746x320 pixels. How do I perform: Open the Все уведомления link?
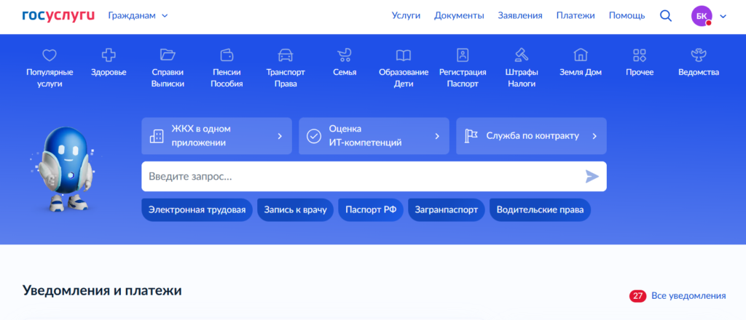[688, 296]
